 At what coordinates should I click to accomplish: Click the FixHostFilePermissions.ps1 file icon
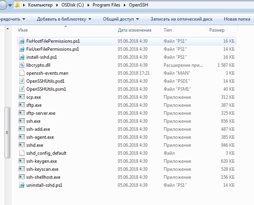(x=22, y=41)
